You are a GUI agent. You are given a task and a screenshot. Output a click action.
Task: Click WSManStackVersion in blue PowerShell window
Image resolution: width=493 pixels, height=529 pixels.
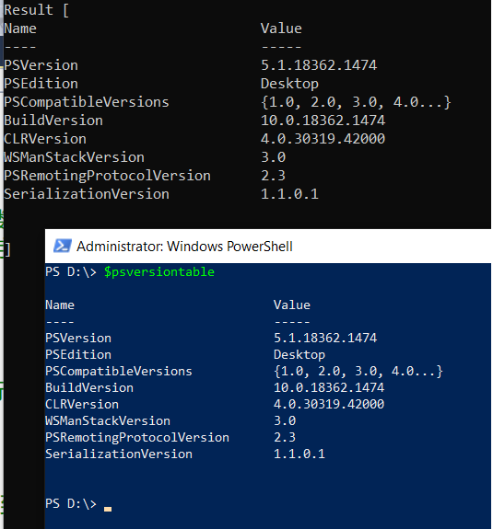tap(108, 420)
